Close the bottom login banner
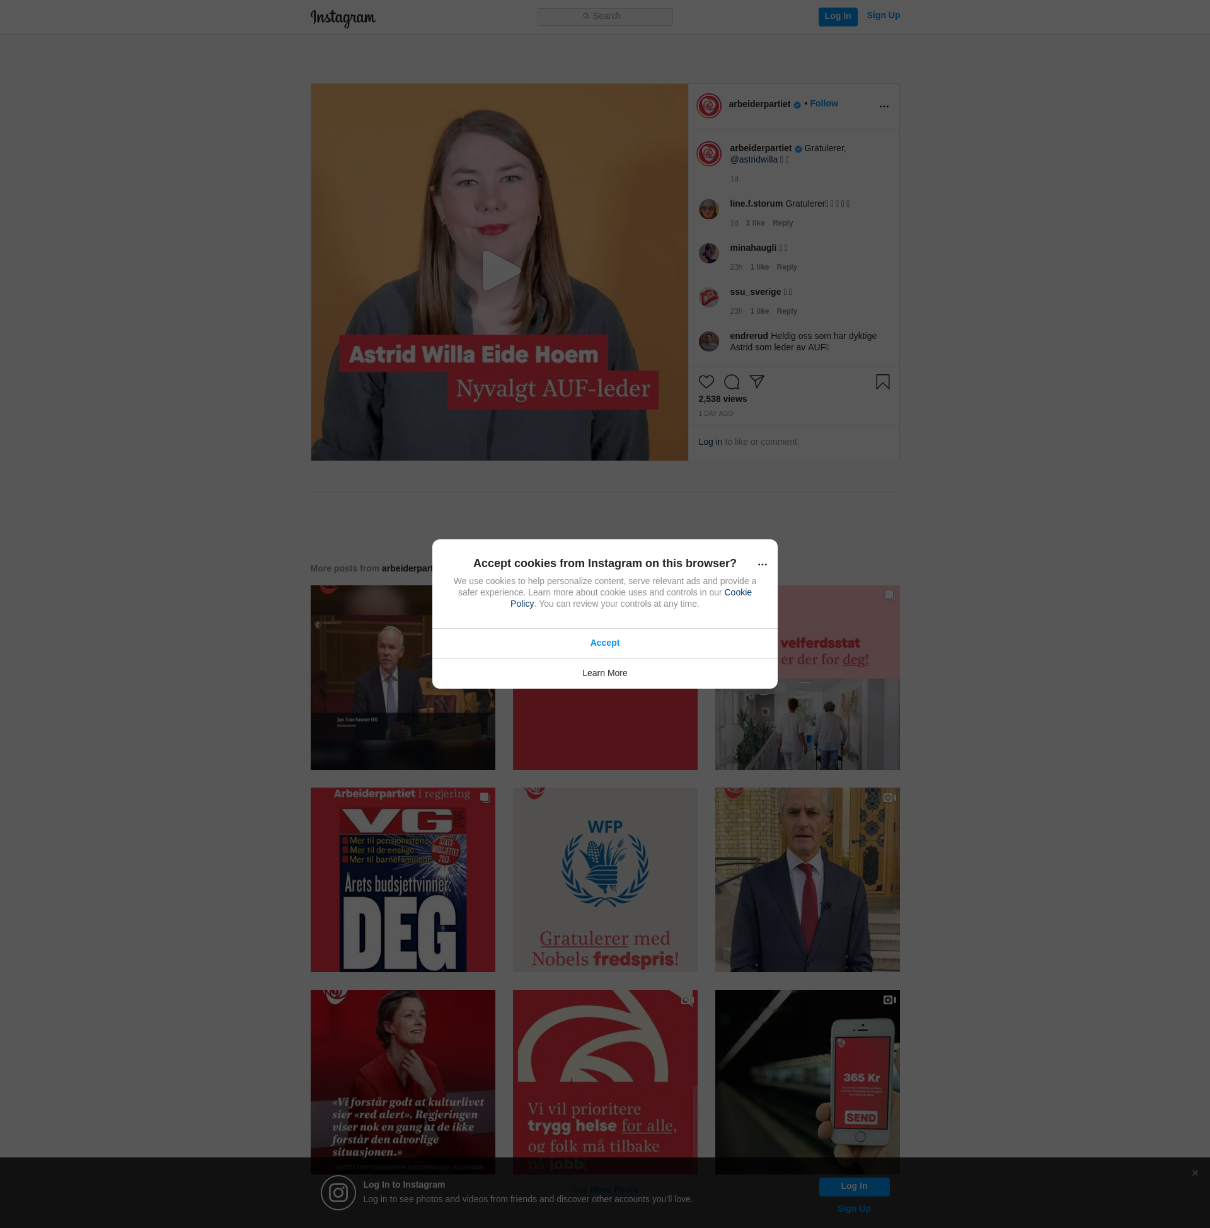 coord(1195,1173)
